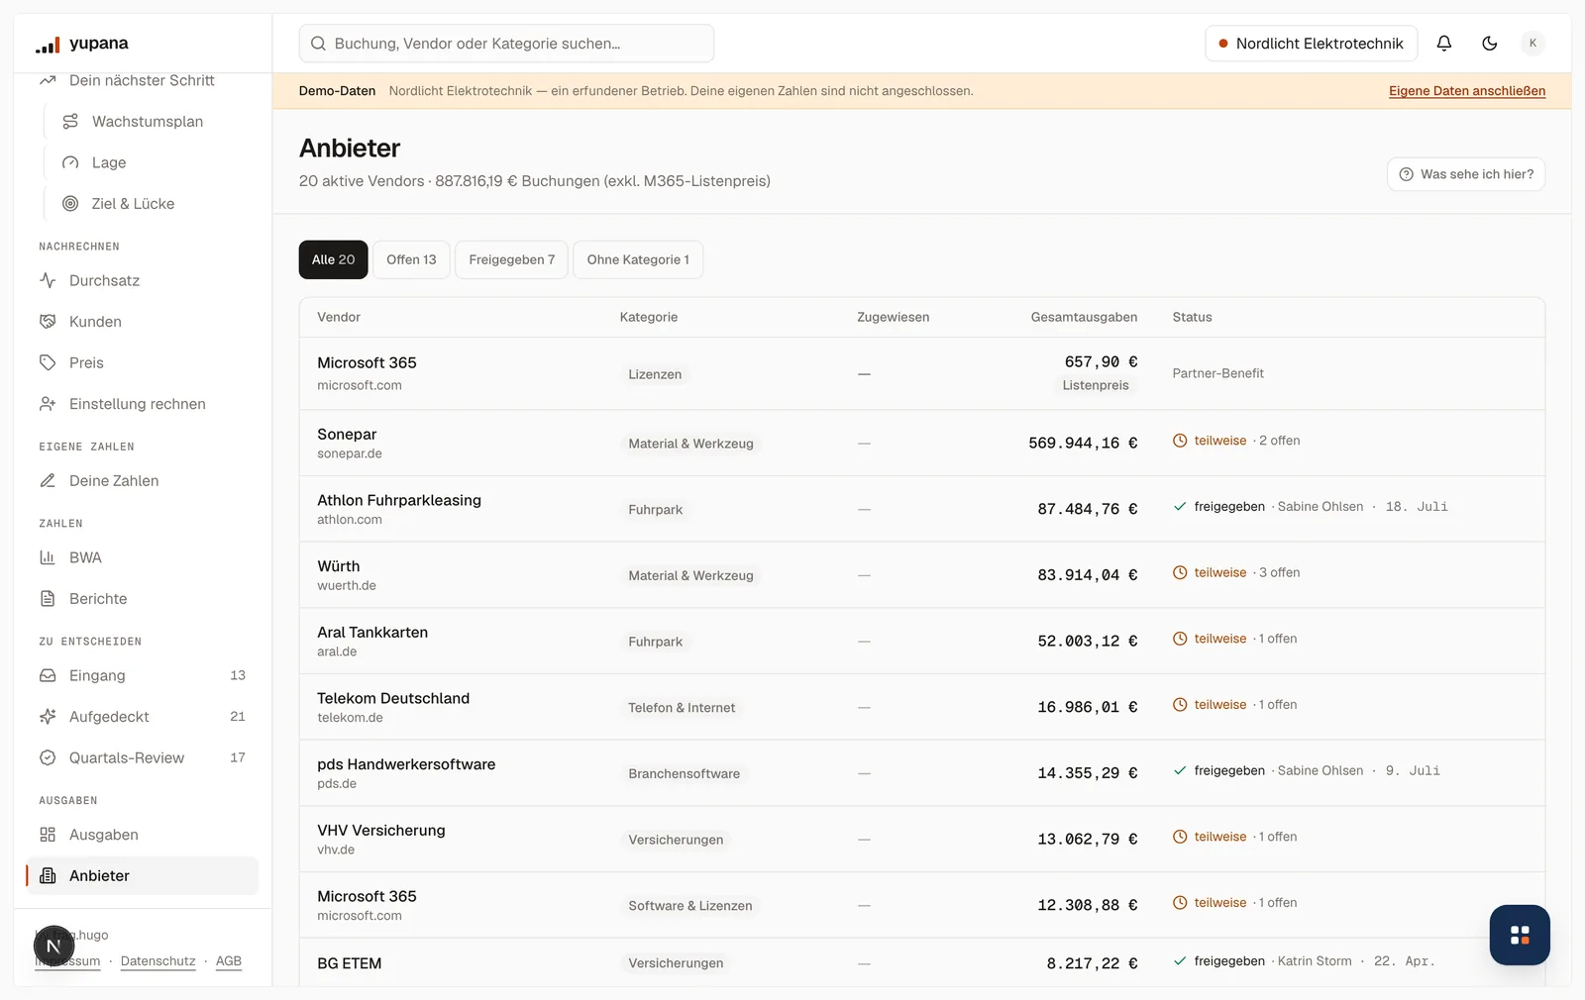The width and height of the screenshot is (1585, 1000).
Task: Click Würth category Material & Werkzeug
Action: (x=690, y=575)
